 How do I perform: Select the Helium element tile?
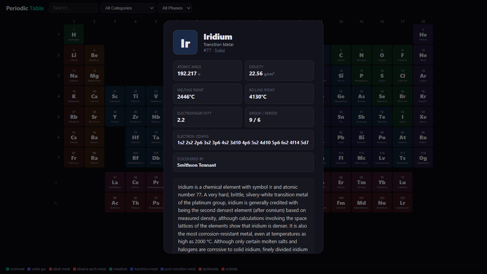[423, 34]
